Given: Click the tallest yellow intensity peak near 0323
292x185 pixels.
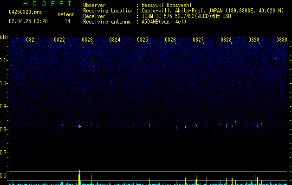Looking at the screenshot, I should pyautogui.click(x=79, y=178).
